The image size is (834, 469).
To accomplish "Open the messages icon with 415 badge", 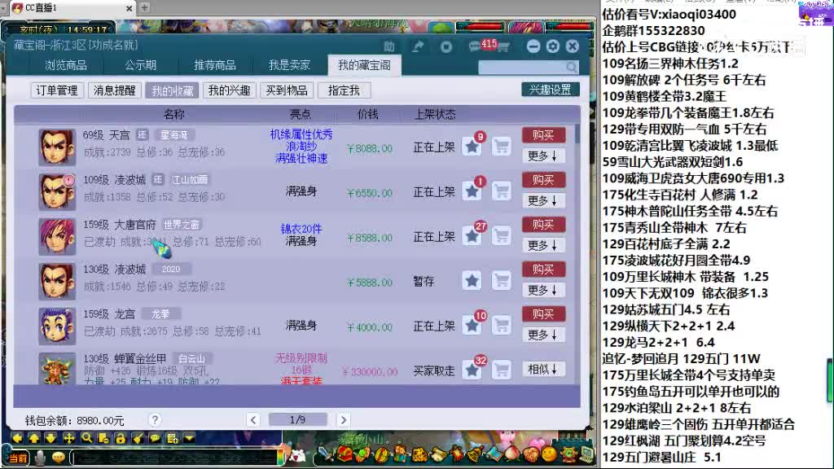I will tap(475, 46).
